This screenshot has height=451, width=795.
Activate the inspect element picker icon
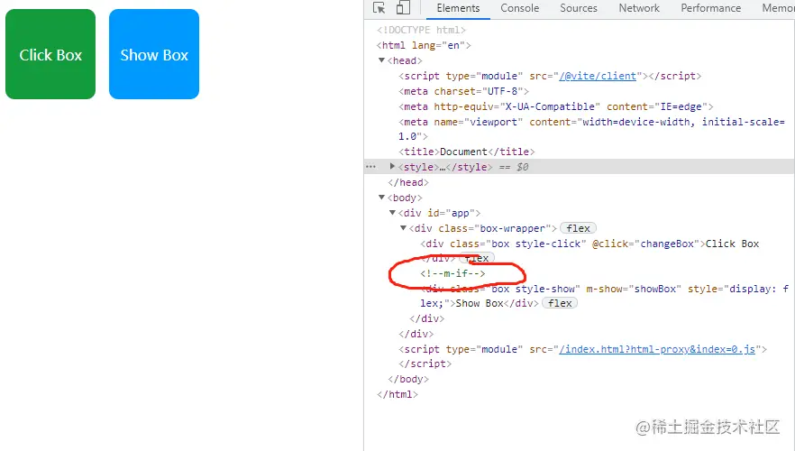tap(379, 8)
